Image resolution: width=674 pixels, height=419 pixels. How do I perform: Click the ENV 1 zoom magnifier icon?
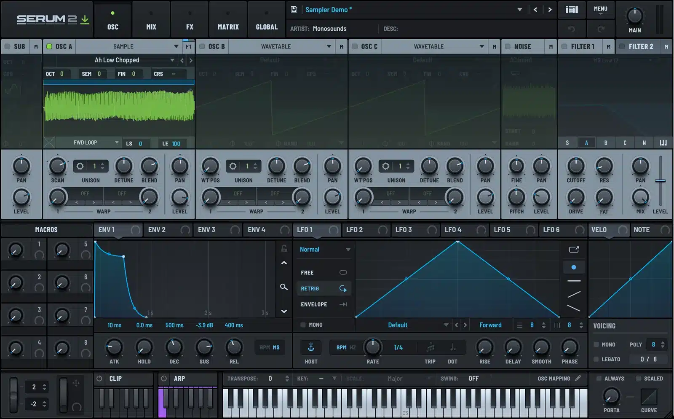pyautogui.click(x=284, y=287)
